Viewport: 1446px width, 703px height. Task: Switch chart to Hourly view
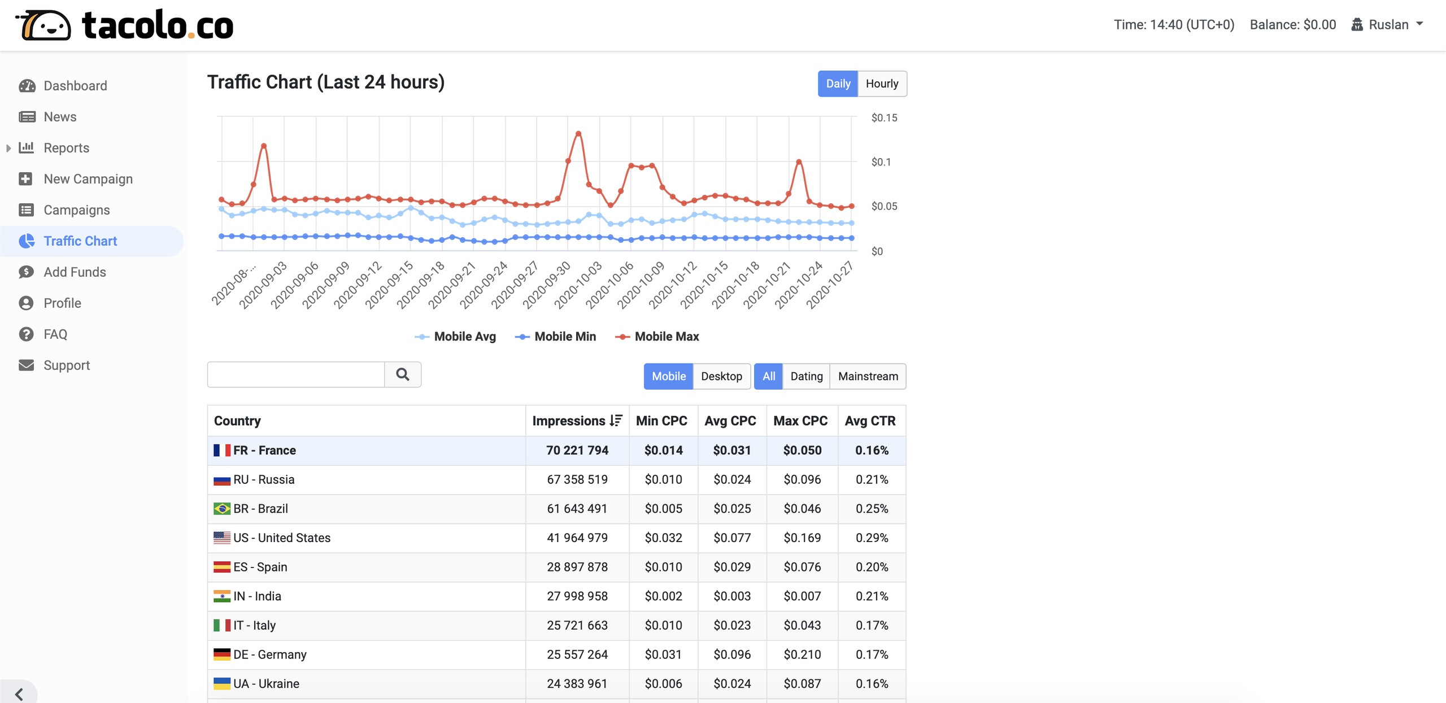(881, 84)
